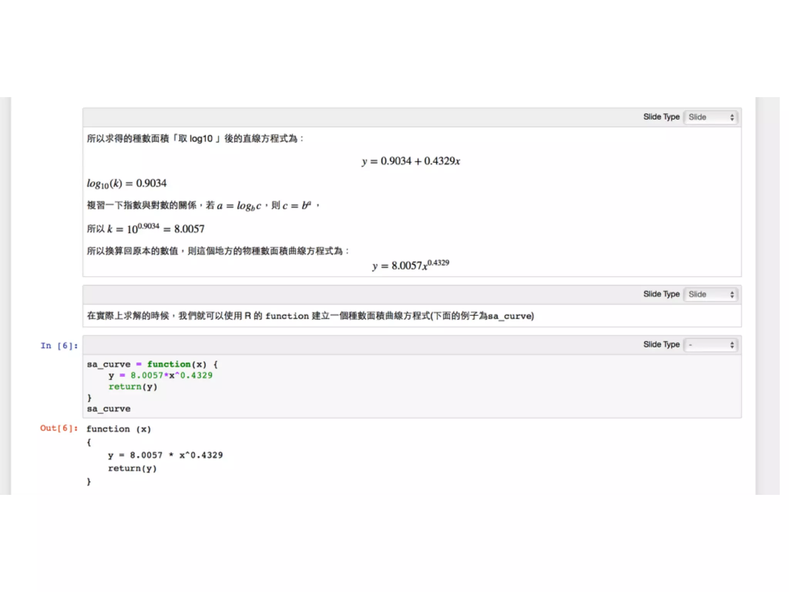Click the 'return(y)' line in code cell

click(133, 387)
